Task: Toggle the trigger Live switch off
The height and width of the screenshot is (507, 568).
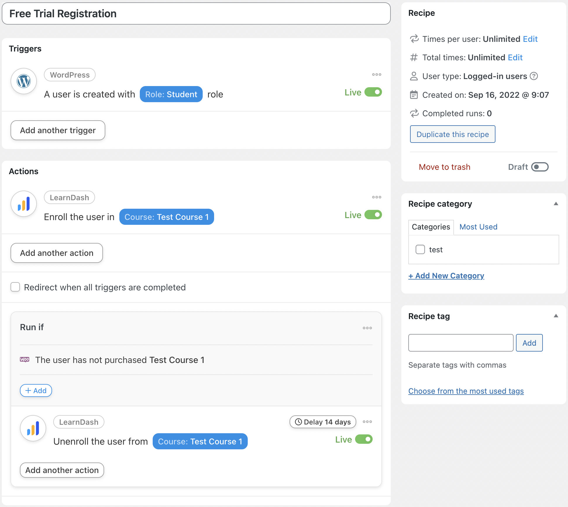Action: coord(373,92)
